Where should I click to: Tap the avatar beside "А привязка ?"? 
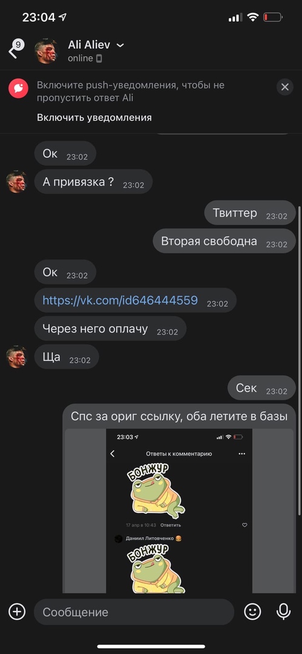pyautogui.click(x=16, y=182)
